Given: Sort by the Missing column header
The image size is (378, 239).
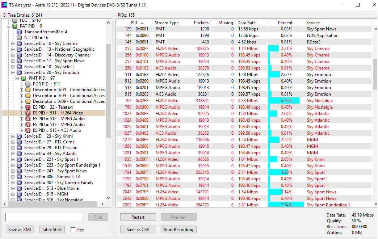Looking at the screenshot, I should click(223, 23).
